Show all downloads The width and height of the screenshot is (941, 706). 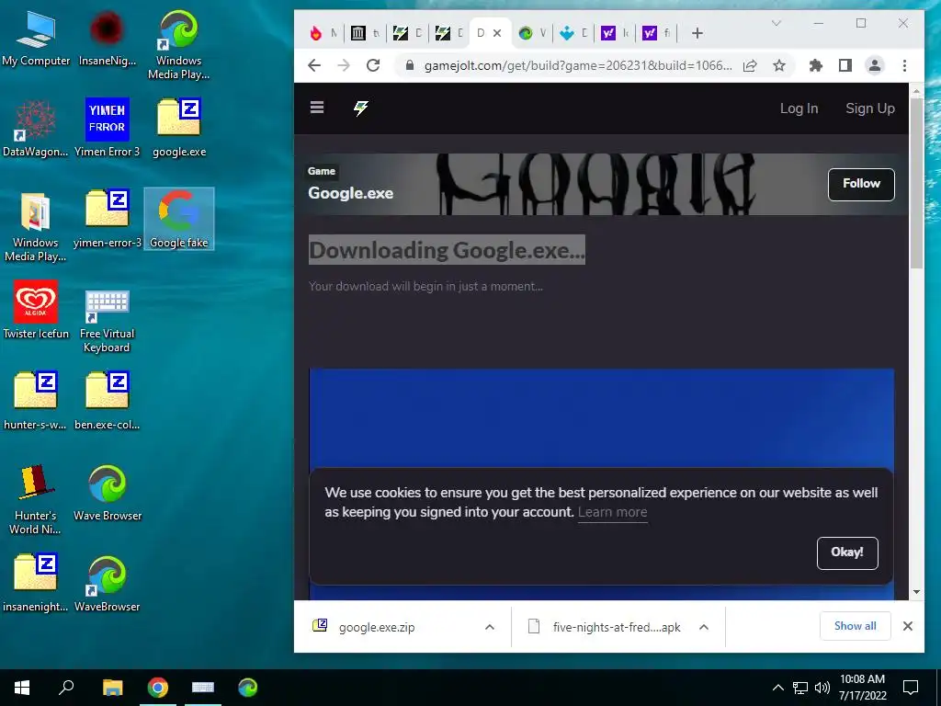pos(856,626)
